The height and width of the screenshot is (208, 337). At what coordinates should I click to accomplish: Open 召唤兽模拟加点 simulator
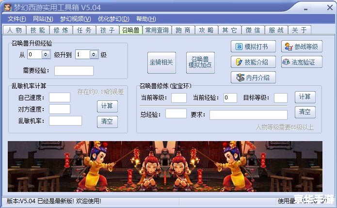tap(200, 63)
